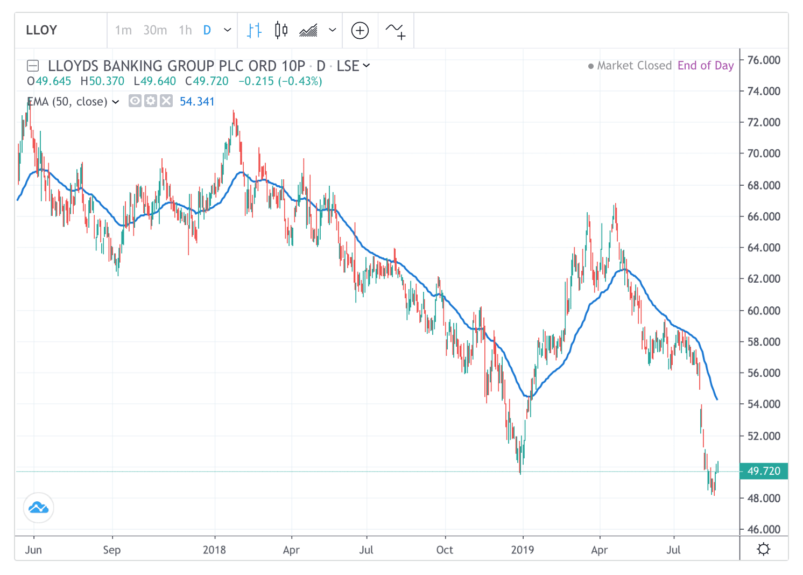
Task: Open the indicators button
Action: [x=396, y=31]
